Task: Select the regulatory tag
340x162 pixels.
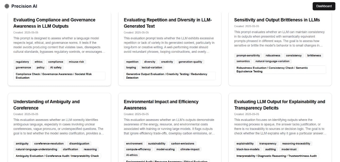Action: [x=22, y=62]
